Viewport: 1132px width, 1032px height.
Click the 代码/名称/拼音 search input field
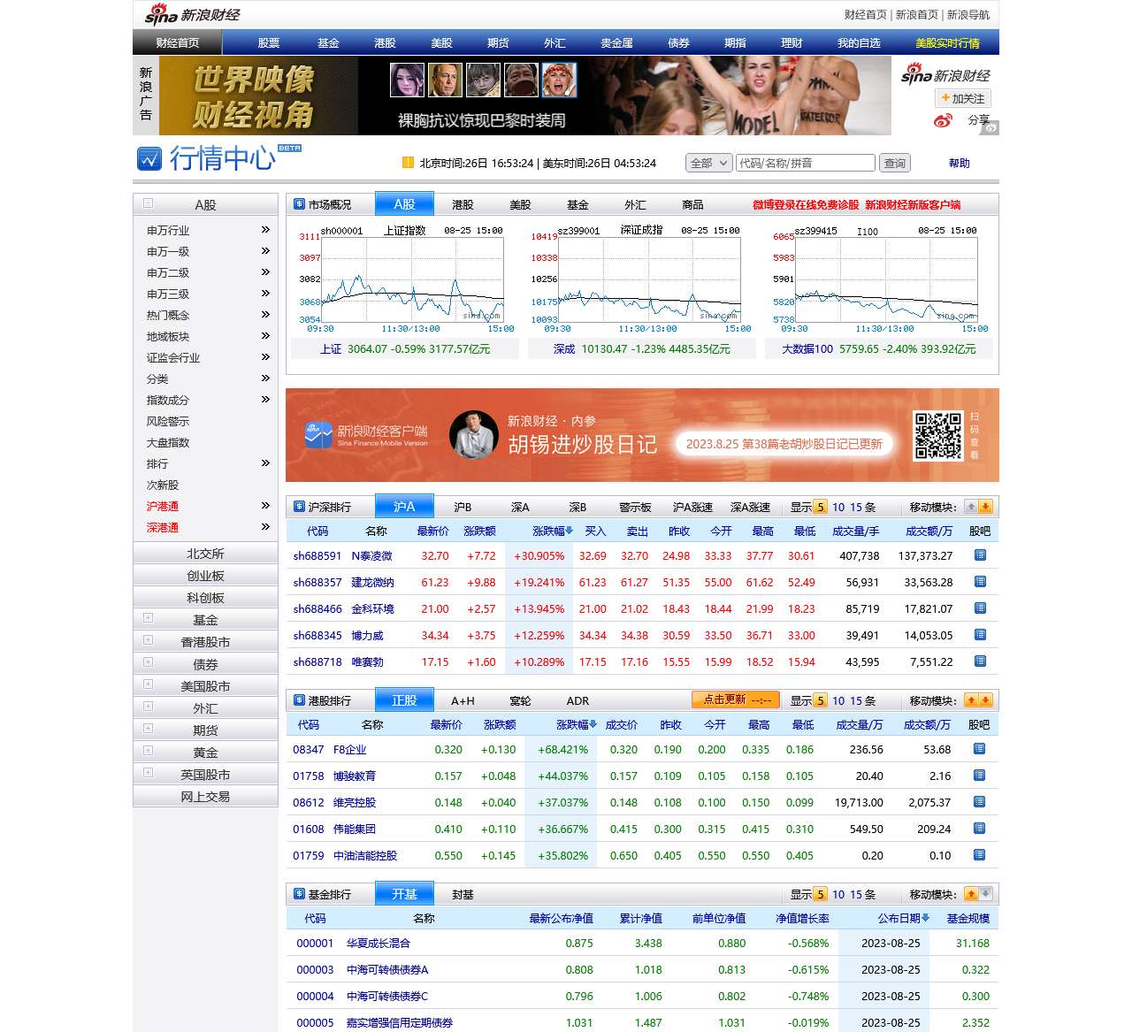(x=805, y=163)
